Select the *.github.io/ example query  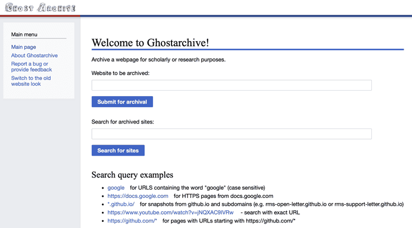[121, 204]
